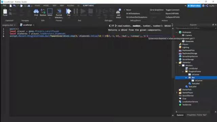Select Lighting service in Explorer
Screen dimensions: 217x122
(x=185, y=47)
